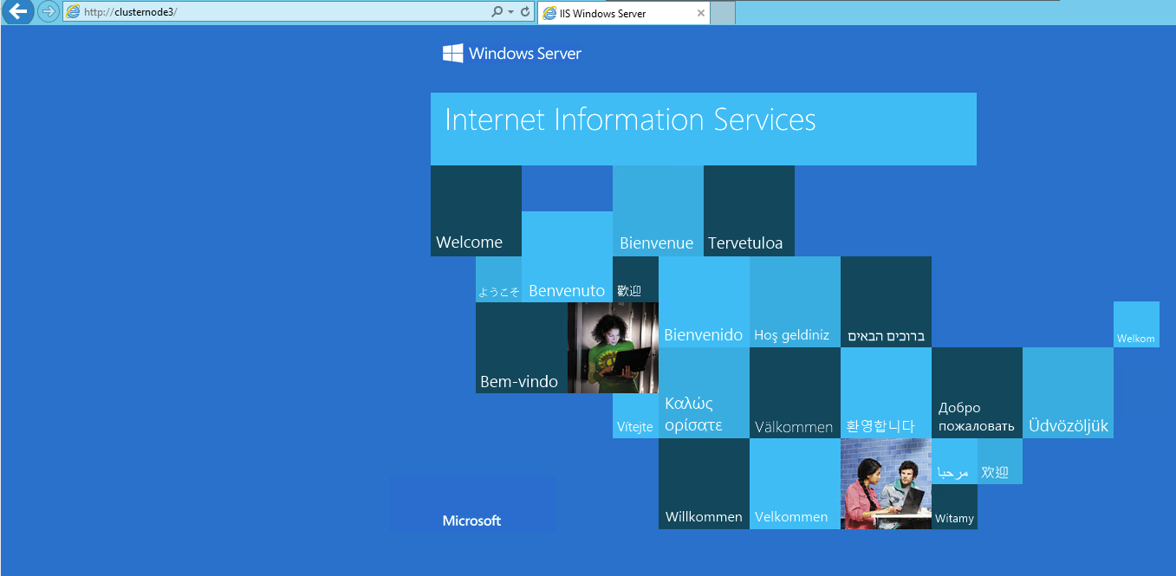
Task: Click the Bienvenue tile
Action: pyautogui.click(x=658, y=210)
